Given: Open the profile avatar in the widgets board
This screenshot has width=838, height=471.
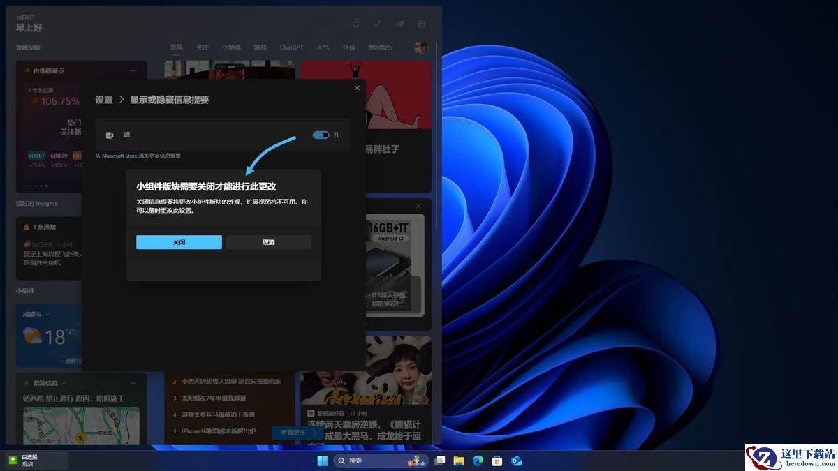Looking at the screenshot, I should point(421,47).
